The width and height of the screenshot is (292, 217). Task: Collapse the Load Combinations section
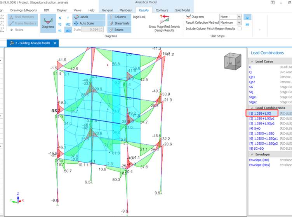pos(252,108)
